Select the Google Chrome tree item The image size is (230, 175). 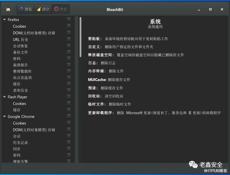click(21, 116)
